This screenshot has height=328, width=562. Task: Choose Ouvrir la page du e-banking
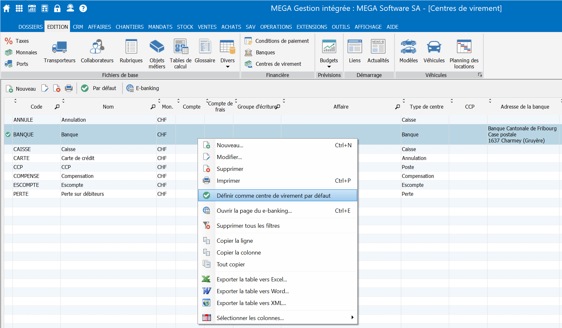pyautogui.click(x=277, y=210)
